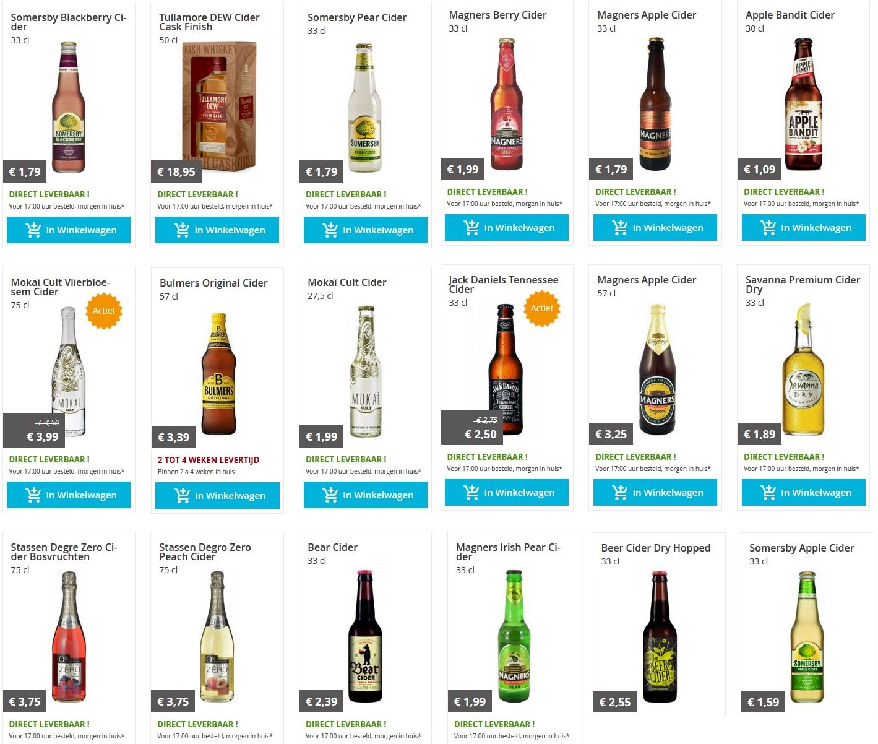This screenshot has width=878, height=744.
Task: View the Somersby Apple Cider bottle image
Action: (x=807, y=637)
